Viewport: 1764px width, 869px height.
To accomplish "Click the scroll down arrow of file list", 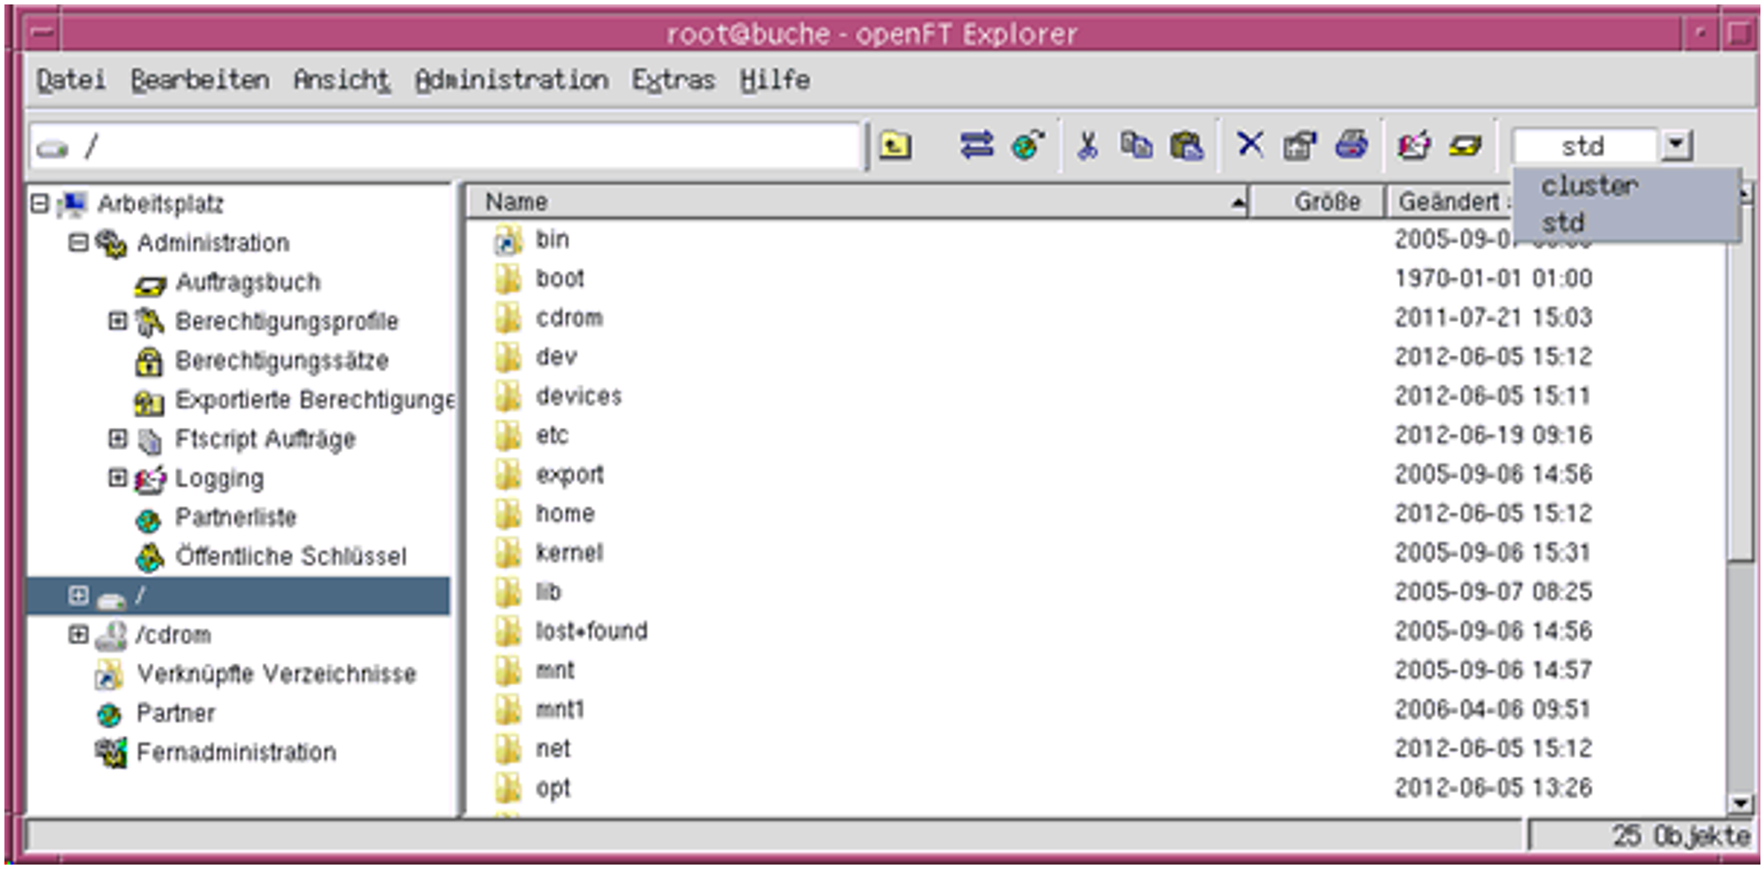I will tap(1740, 803).
